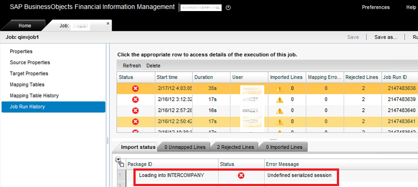Click the Status header in import grid
Screen dimensions: 418x187
tap(241, 164)
